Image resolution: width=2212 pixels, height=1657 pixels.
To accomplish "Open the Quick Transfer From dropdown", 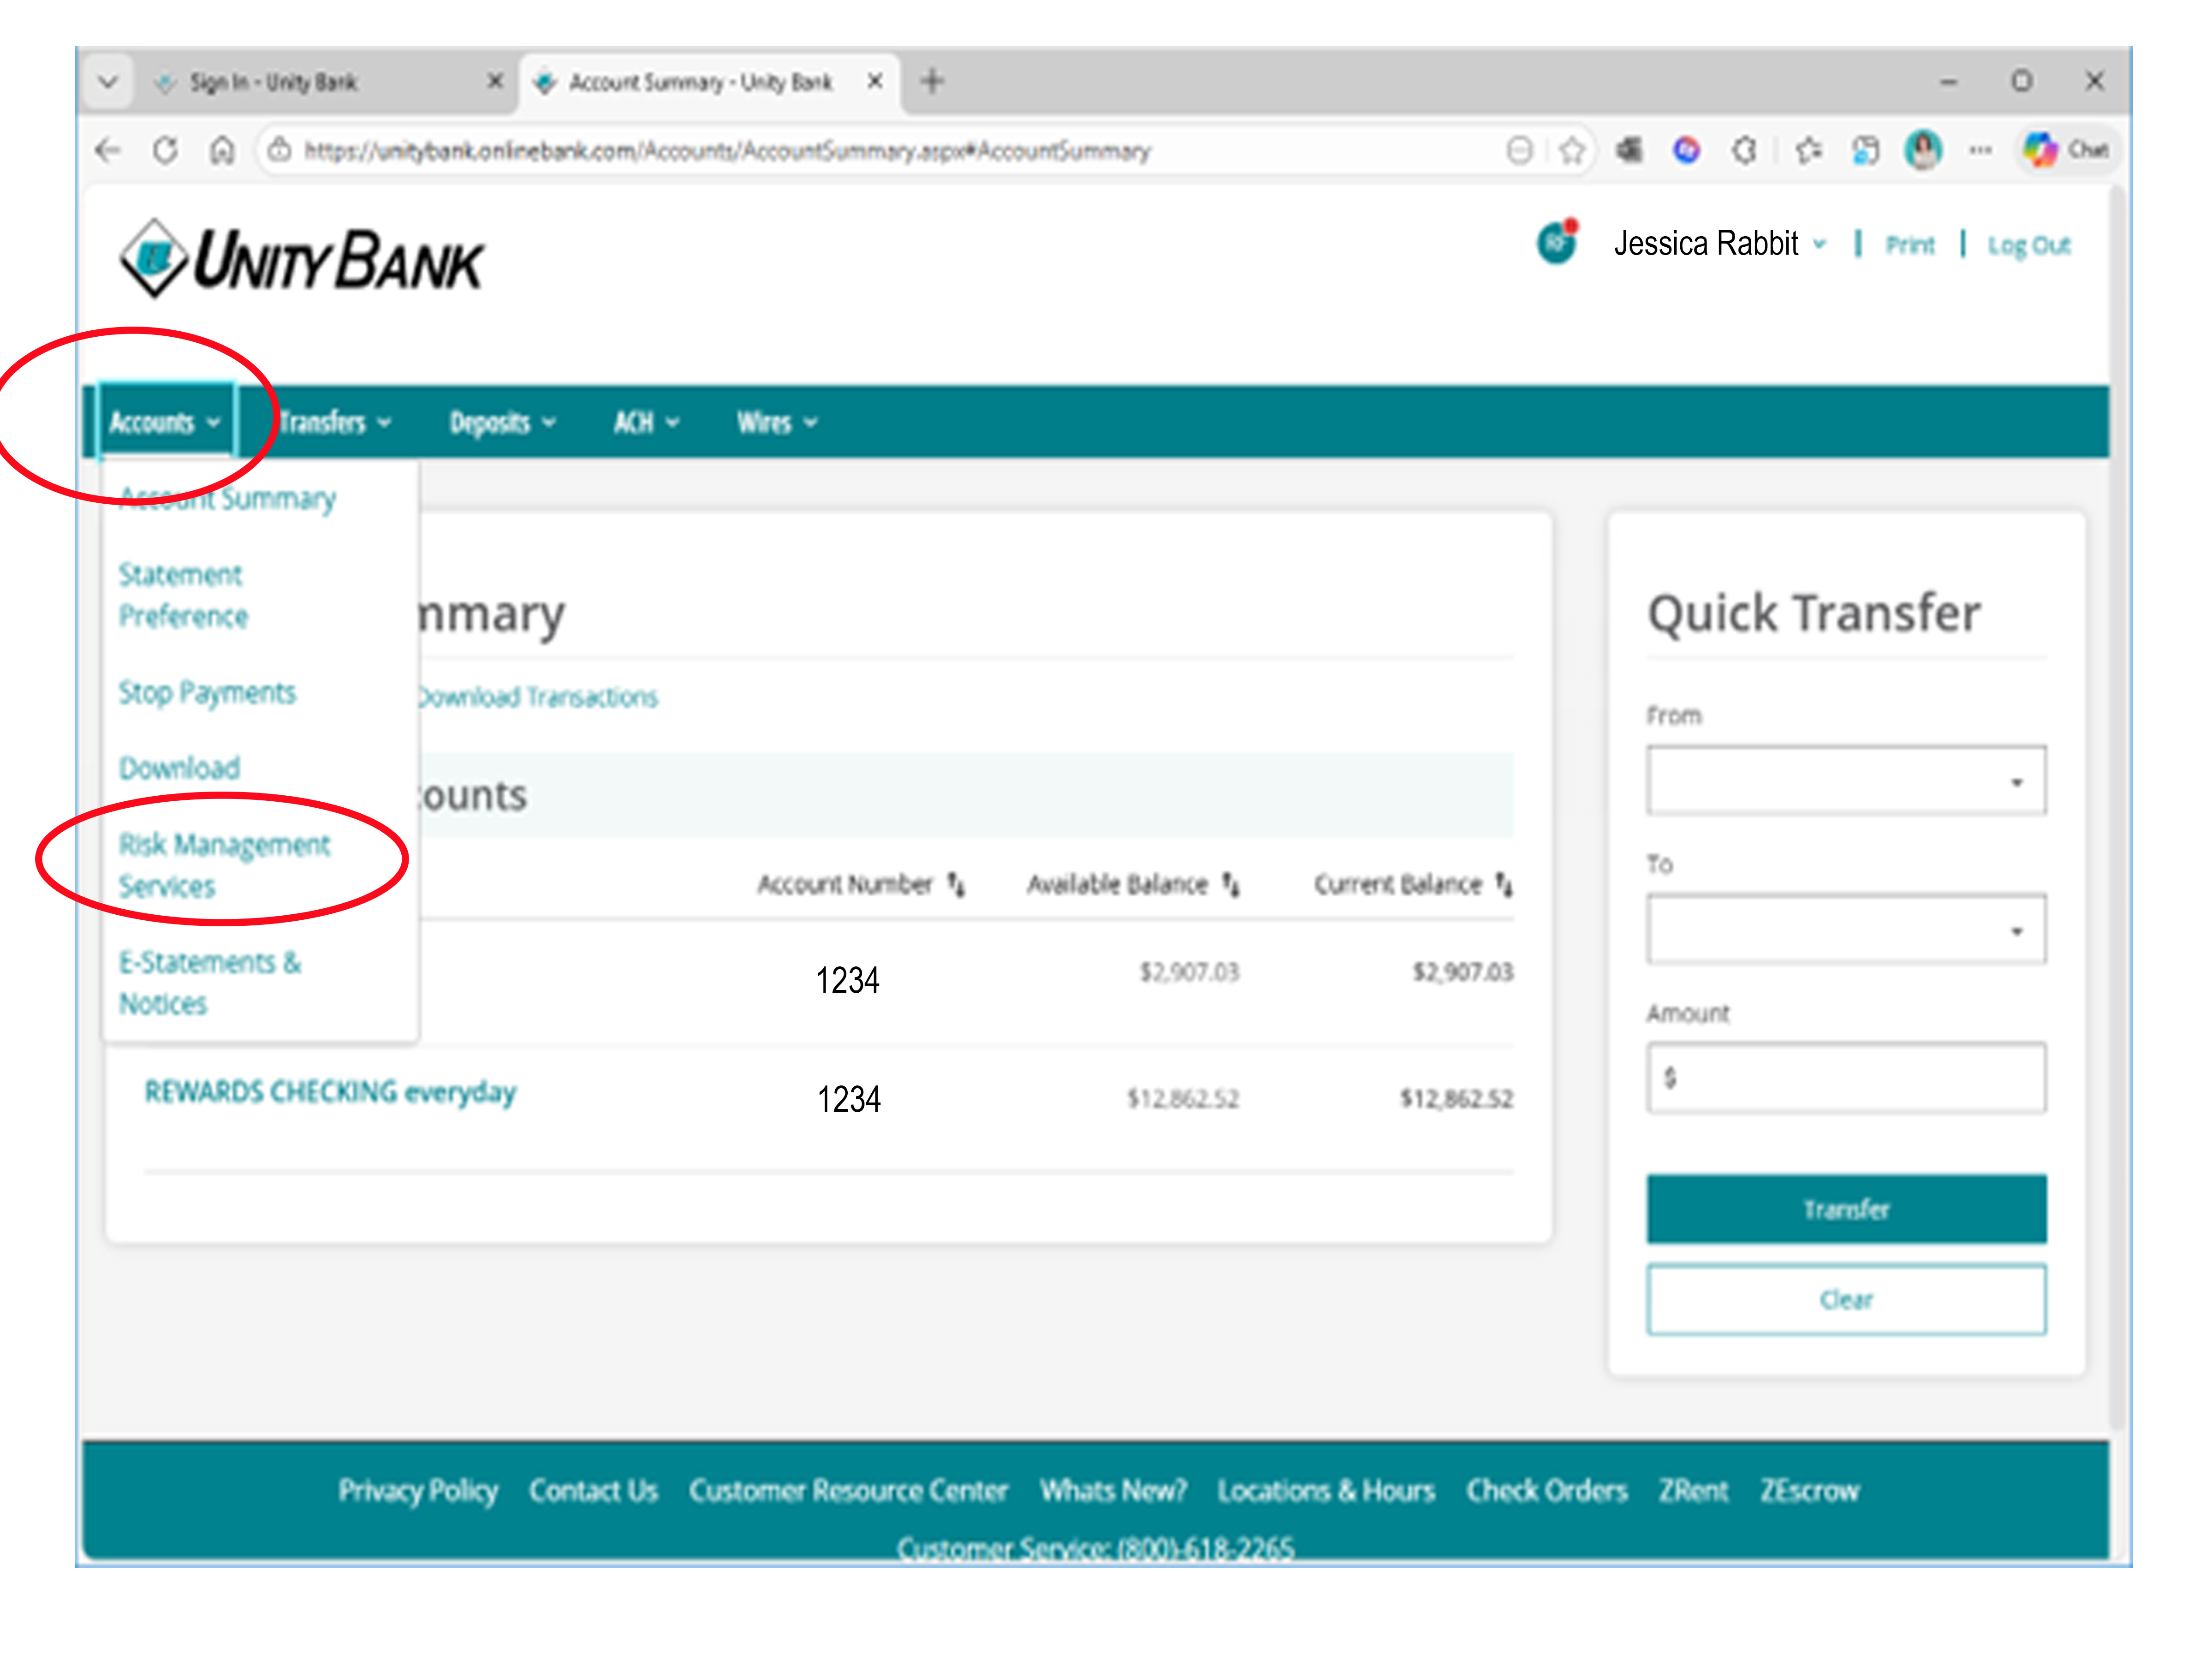I will [1846, 781].
